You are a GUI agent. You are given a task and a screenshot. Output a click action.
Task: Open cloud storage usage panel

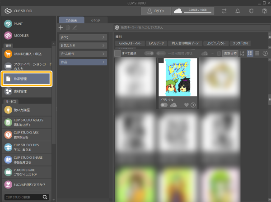pos(193,11)
